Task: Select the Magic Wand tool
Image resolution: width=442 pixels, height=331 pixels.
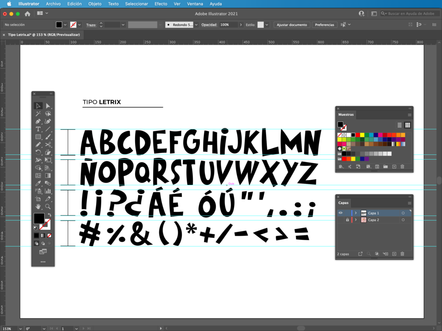Action: pyautogui.click(x=38, y=114)
